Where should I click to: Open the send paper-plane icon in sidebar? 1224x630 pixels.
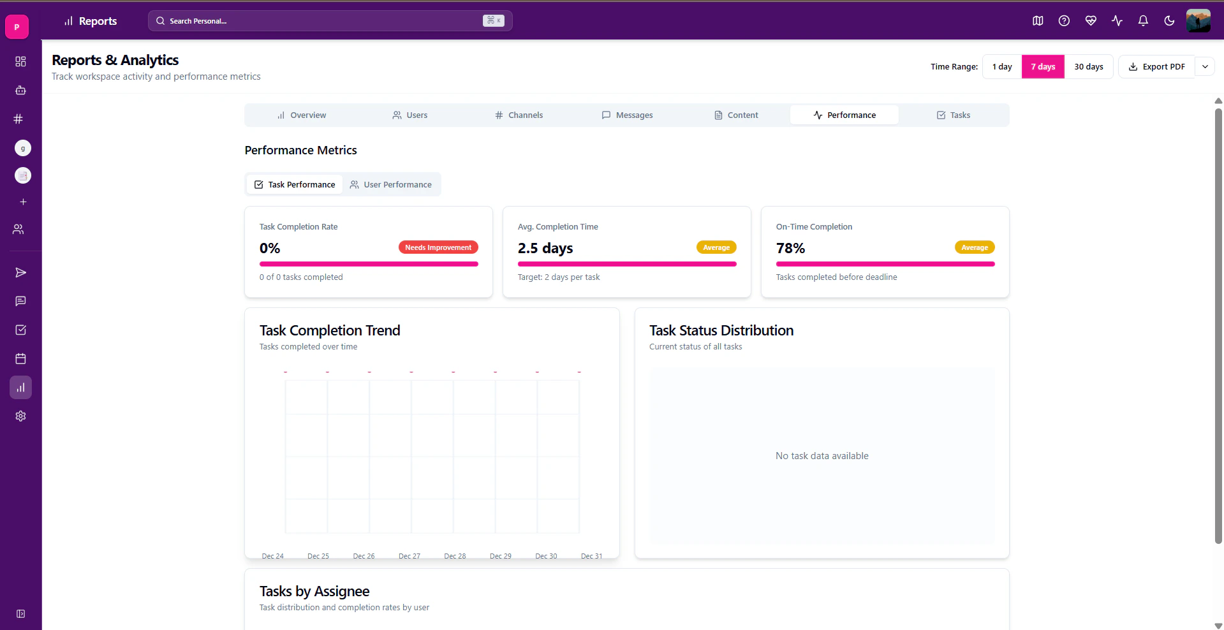[x=20, y=273]
